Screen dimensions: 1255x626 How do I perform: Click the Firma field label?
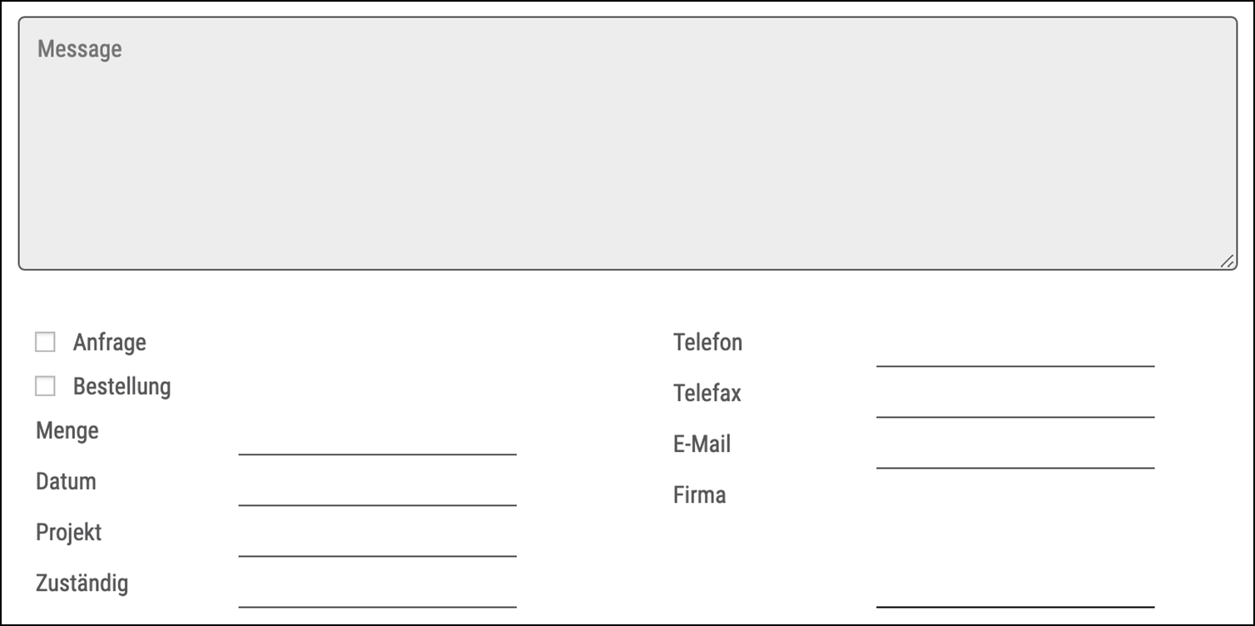point(699,495)
